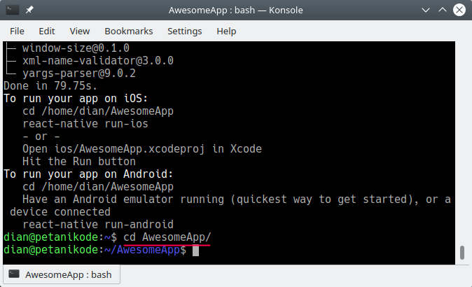Expand the Bookmarks menu
Viewport: 472px width, 287px height.
click(x=129, y=31)
